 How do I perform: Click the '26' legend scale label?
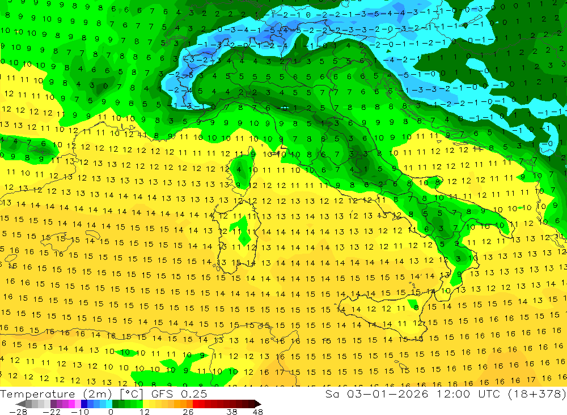pos(188,412)
